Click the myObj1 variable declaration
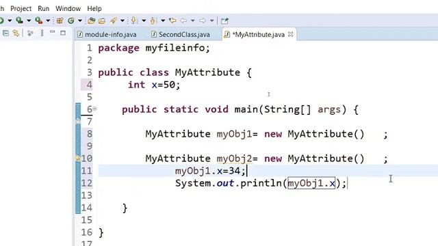Image resolution: width=438 pixels, height=246 pixels. click(x=234, y=134)
